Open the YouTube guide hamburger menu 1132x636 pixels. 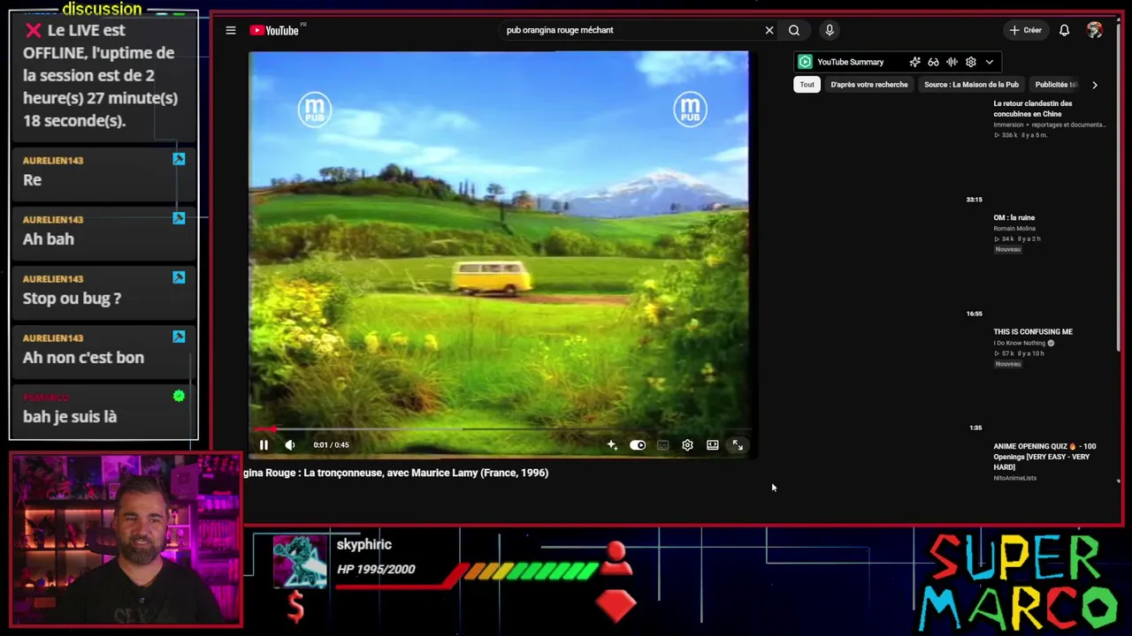[x=231, y=30]
